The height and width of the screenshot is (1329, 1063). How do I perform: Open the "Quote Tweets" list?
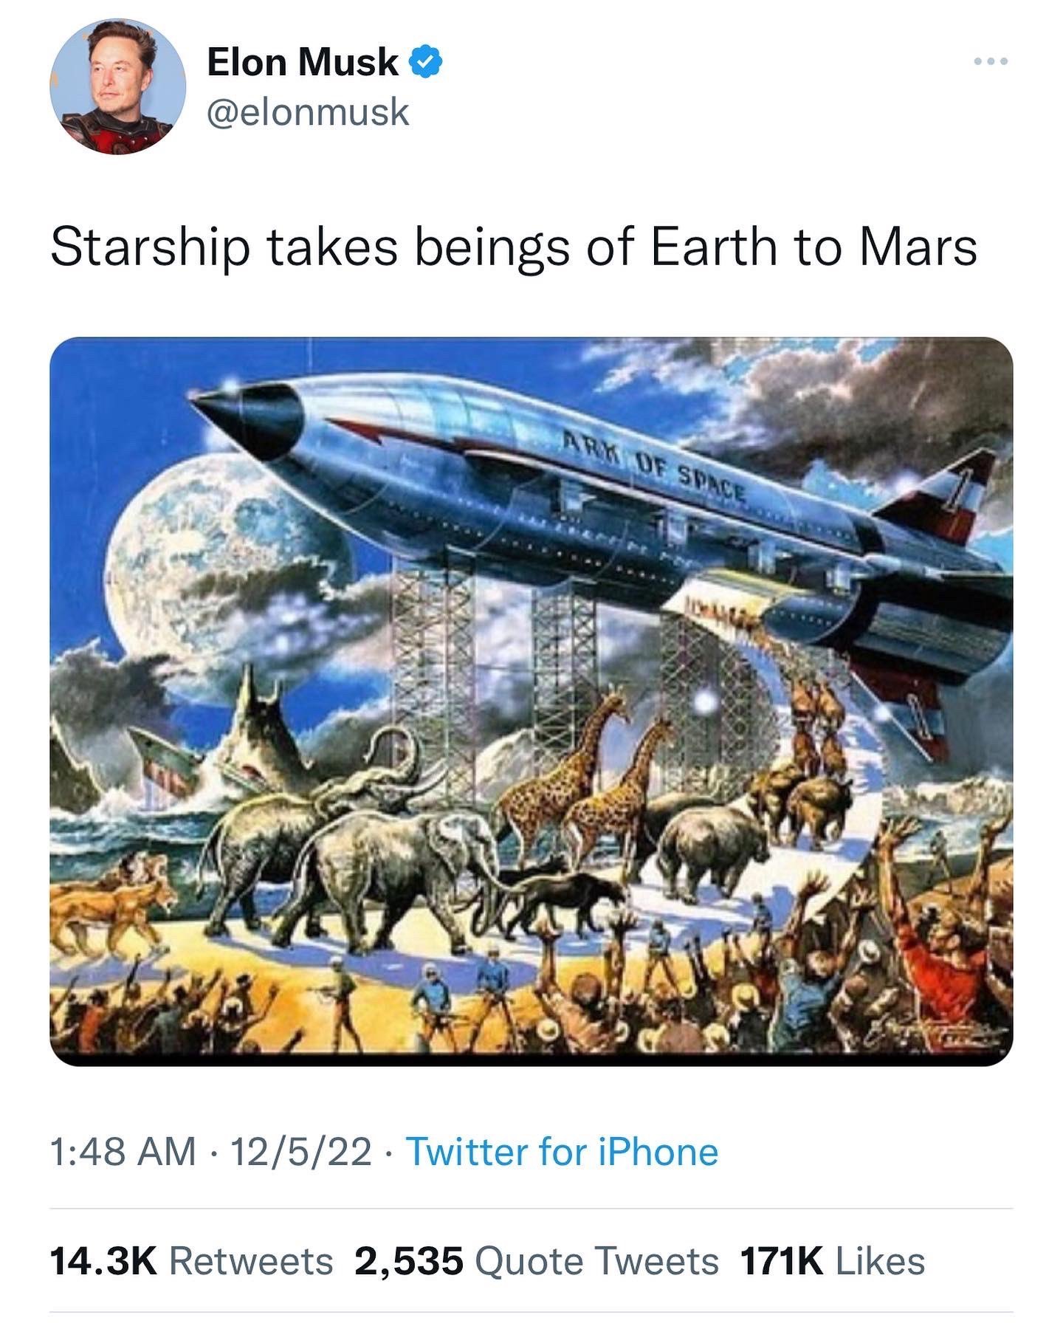pyautogui.click(x=596, y=1260)
